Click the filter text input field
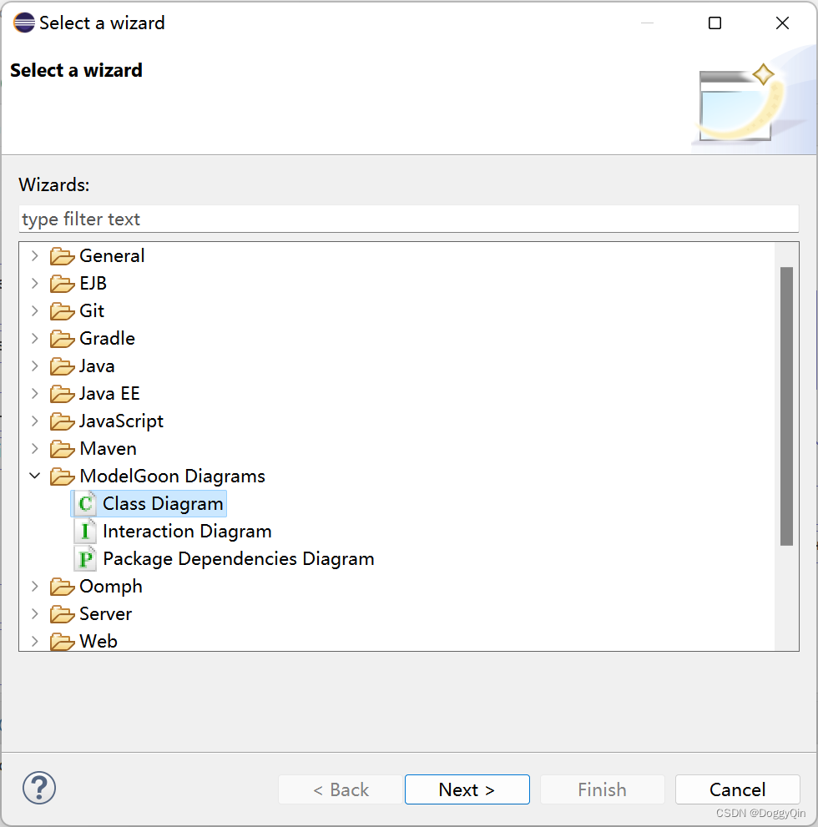818x827 pixels. coord(409,219)
